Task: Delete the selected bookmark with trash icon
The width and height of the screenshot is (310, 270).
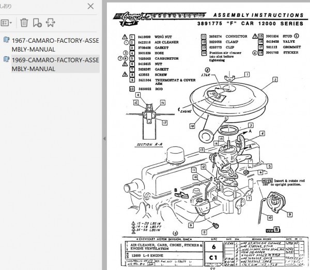Action: pyautogui.click(x=24, y=23)
